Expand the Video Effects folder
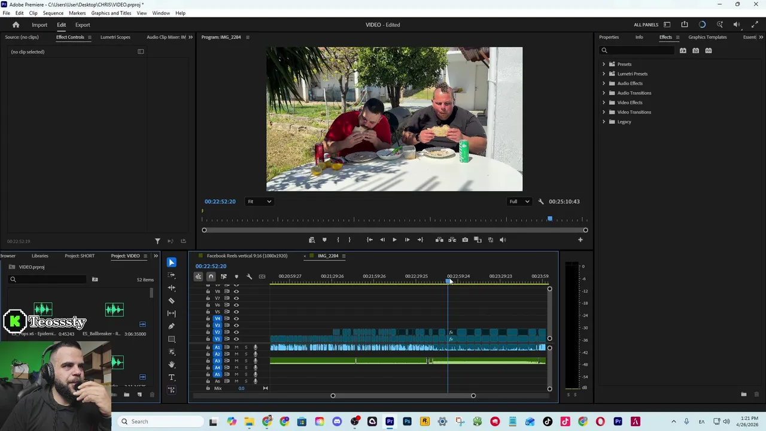The height and width of the screenshot is (431, 766). click(604, 102)
